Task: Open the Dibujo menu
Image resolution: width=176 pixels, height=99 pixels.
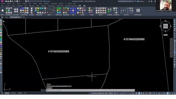Action: coord(35,4)
